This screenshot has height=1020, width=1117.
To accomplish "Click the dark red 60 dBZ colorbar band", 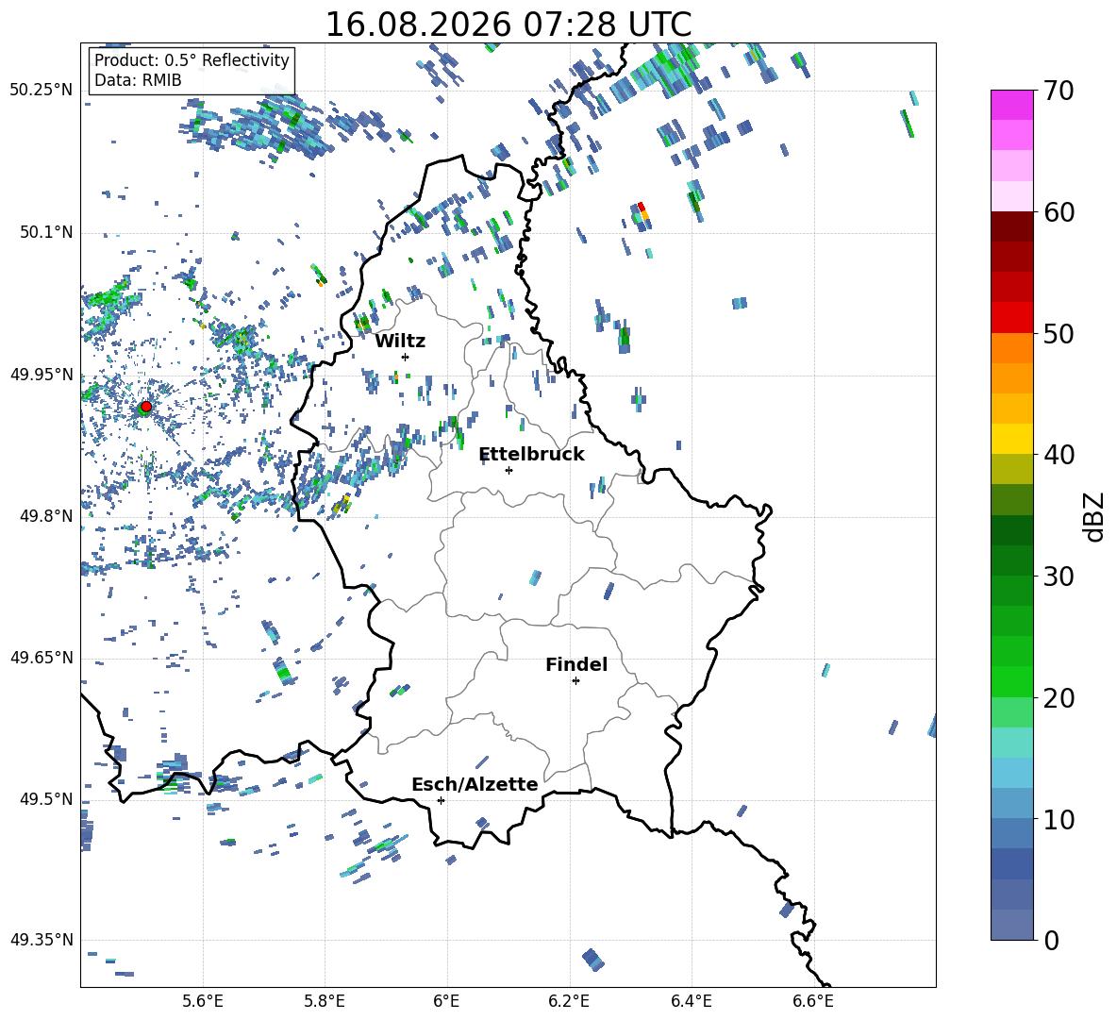I will pyautogui.click(x=1011, y=226).
